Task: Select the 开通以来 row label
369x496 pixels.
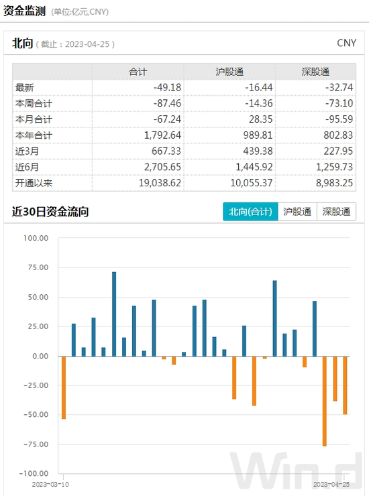Action: (34, 183)
